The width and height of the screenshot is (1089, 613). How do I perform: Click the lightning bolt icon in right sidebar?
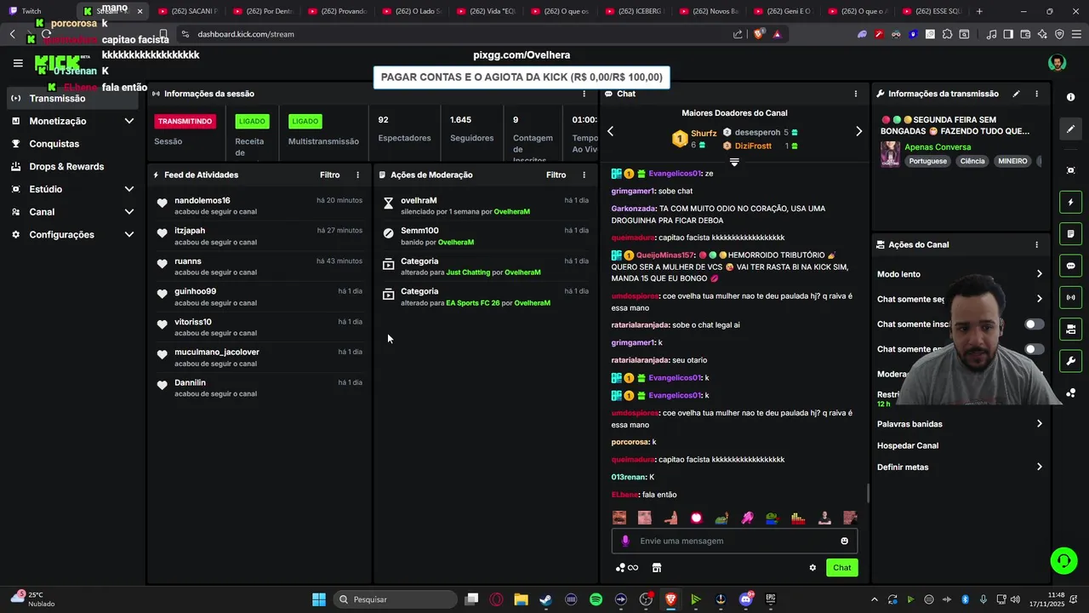[x=1071, y=203]
